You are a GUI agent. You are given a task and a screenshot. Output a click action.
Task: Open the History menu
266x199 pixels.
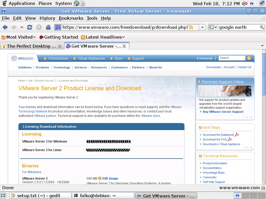point(47,18)
